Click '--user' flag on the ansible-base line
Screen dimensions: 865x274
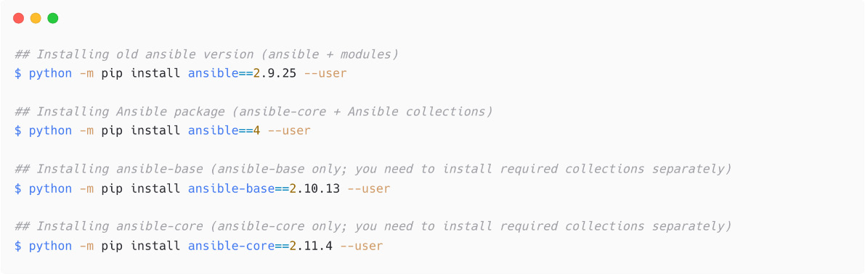point(368,188)
